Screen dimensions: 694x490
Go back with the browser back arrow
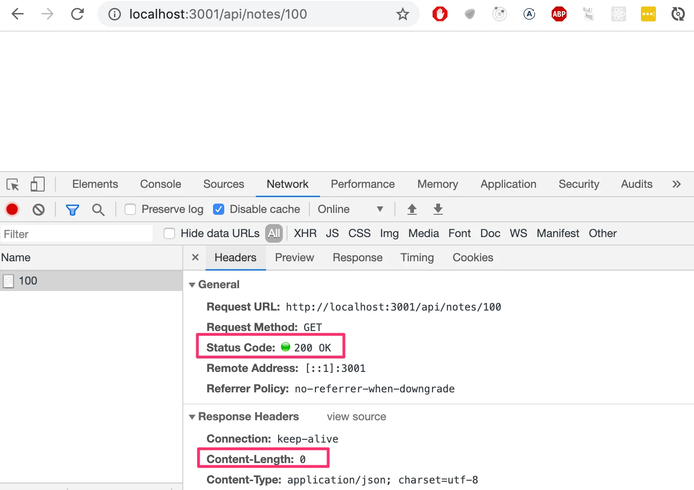pos(18,14)
